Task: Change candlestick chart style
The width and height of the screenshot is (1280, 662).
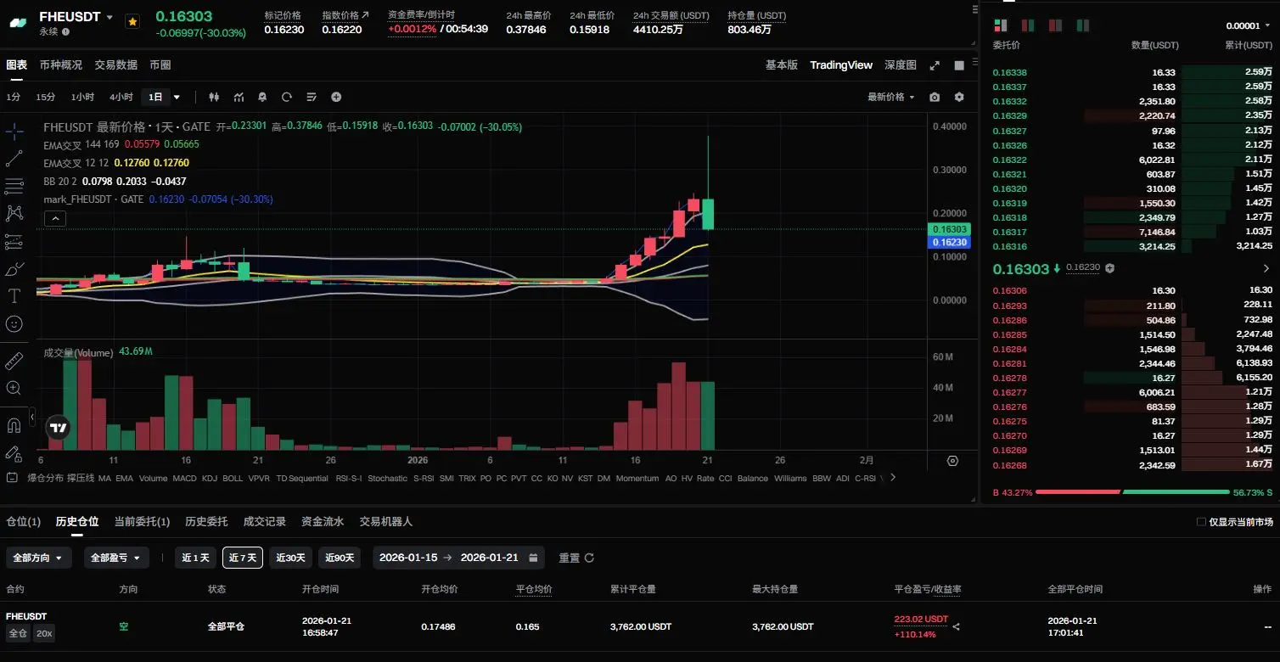Action: pyautogui.click(x=214, y=97)
